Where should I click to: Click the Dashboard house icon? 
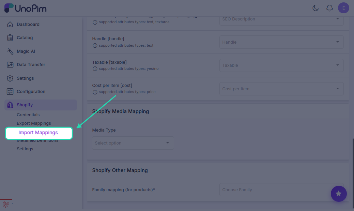[10, 25]
